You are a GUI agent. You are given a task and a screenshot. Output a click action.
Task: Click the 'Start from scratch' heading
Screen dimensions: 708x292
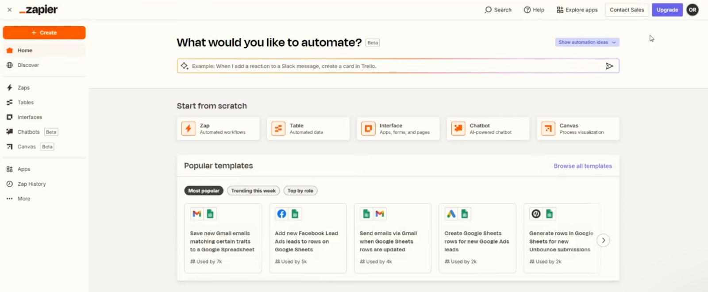click(x=212, y=106)
